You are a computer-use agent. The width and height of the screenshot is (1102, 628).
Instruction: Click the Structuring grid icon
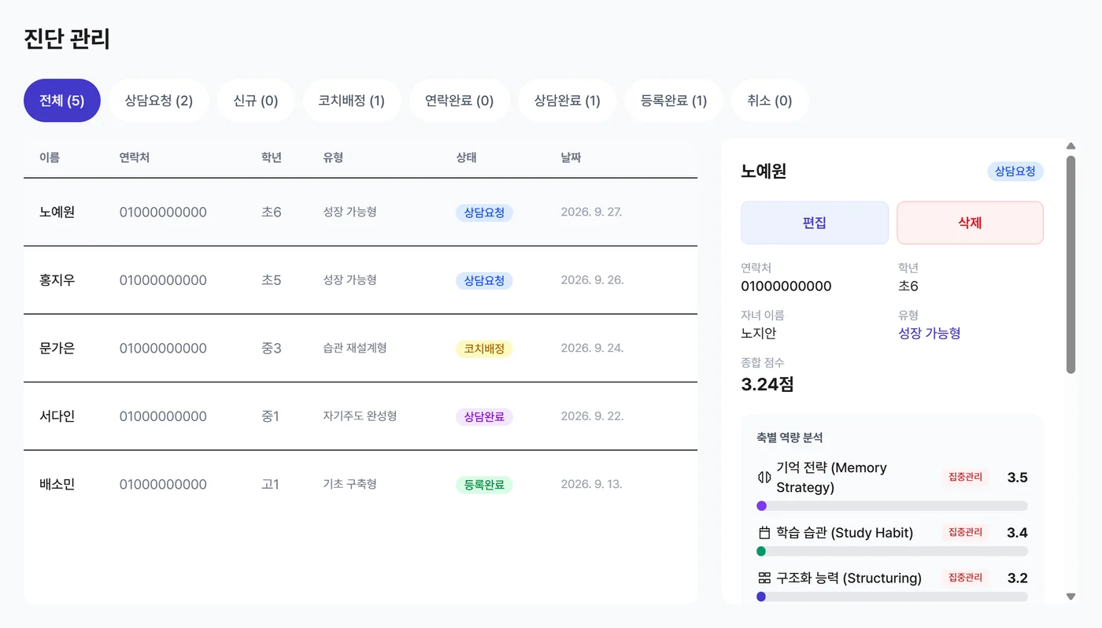764,578
